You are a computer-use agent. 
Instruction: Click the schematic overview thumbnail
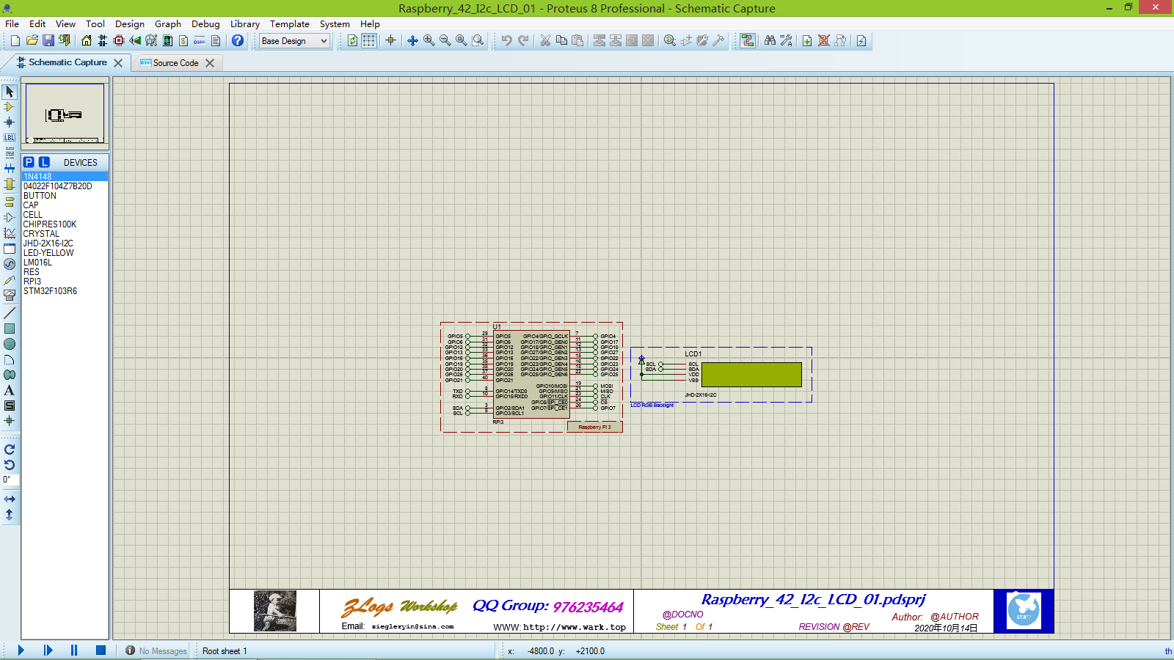click(65, 114)
